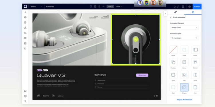Open the Home page dropdown
This screenshot has height=107, width=215.
pos(36,7)
